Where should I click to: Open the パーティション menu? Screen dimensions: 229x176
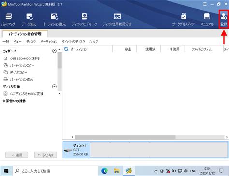pos(49,42)
